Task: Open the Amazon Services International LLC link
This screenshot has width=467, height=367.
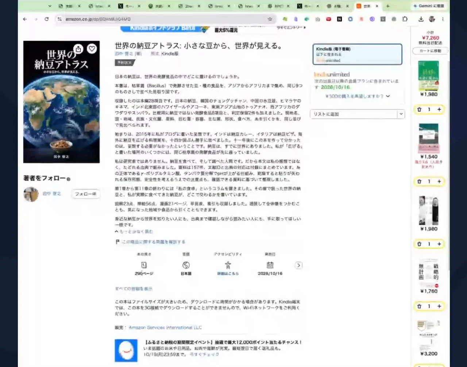Action: pyautogui.click(x=165, y=328)
